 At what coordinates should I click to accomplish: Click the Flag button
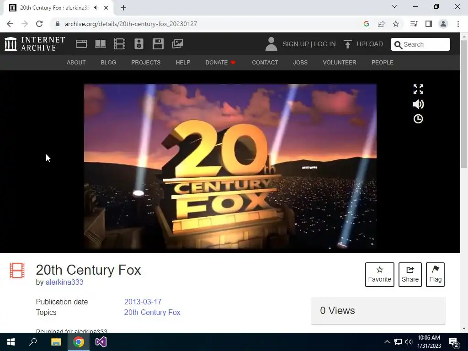(x=435, y=275)
